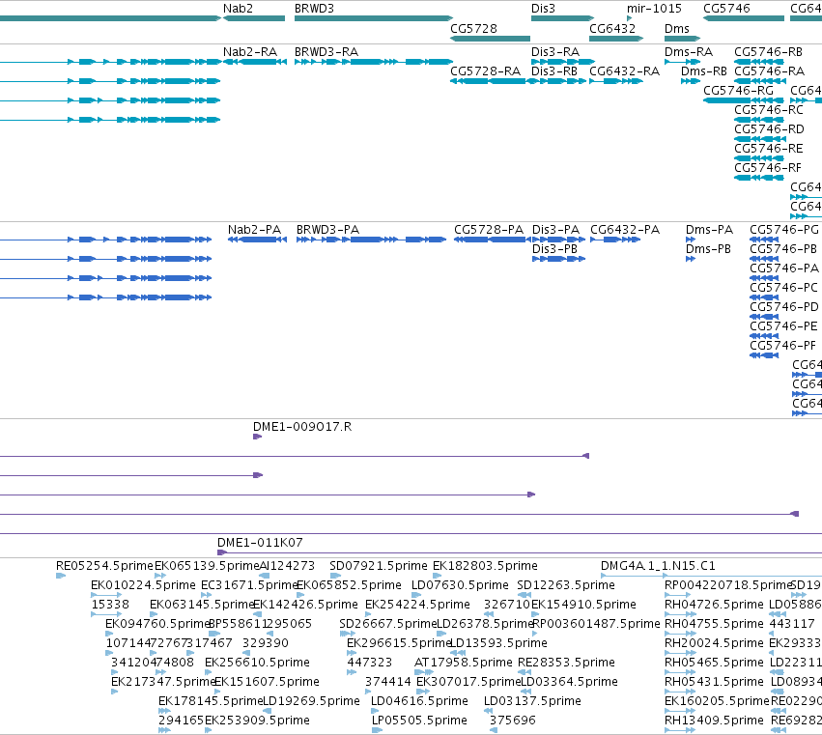Image resolution: width=822 pixels, height=735 pixels.
Task: Open the BRWD3-RA transcript
Action: (x=374, y=62)
